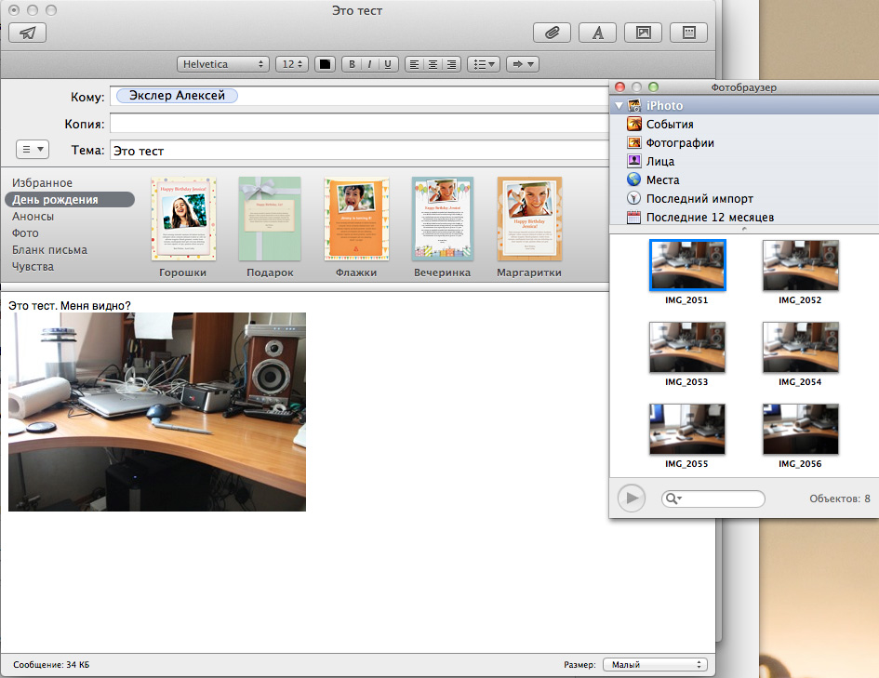Select the События item in iPhoto list
The width and height of the screenshot is (879, 678).
(x=670, y=125)
